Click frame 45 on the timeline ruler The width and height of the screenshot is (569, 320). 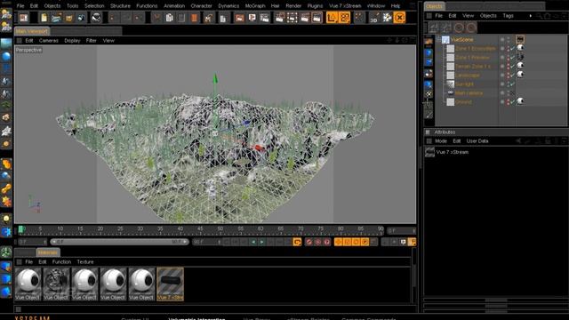click(200, 229)
